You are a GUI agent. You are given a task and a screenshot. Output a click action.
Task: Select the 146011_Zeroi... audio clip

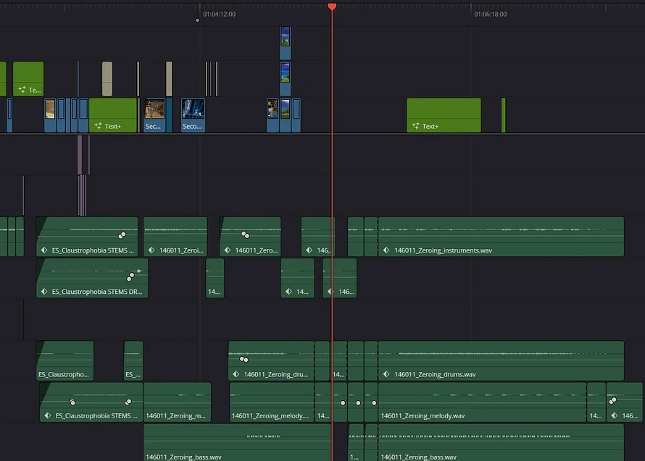coord(175,237)
